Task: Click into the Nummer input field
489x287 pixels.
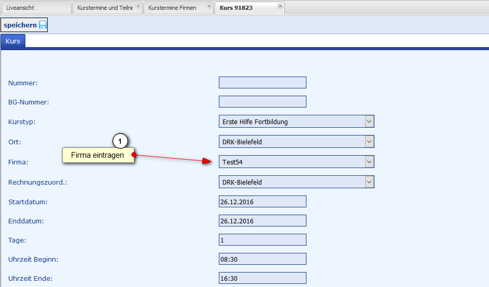Action: pyautogui.click(x=262, y=83)
